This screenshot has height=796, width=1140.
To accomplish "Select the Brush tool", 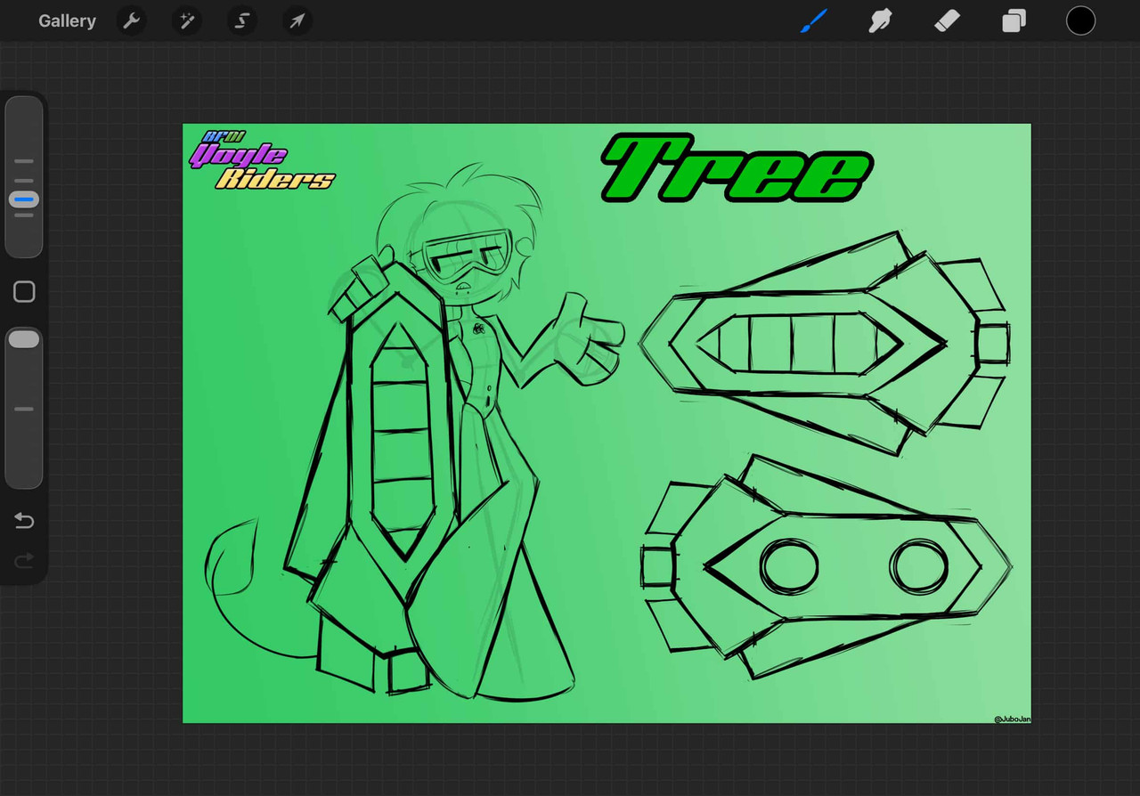I will pyautogui.click(x=814, y=20).
